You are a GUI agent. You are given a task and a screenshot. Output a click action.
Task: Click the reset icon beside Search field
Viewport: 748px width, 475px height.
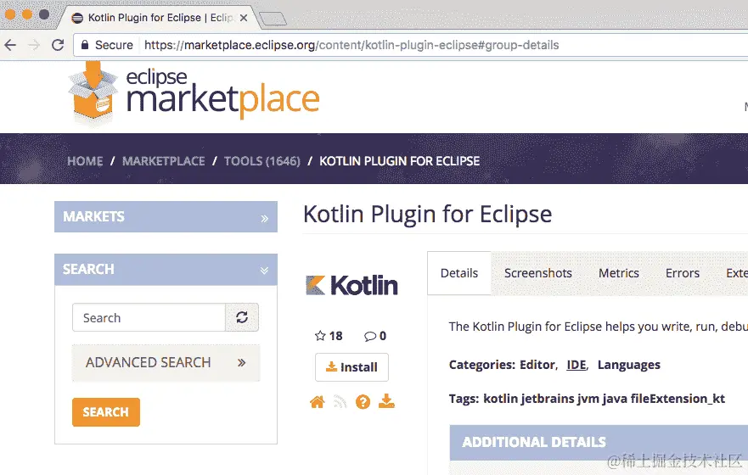[x=242, y=317]
